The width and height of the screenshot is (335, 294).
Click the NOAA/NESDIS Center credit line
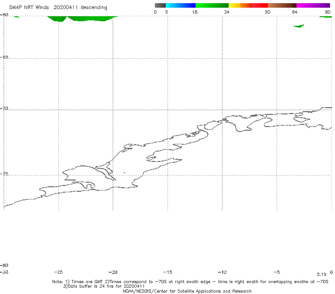click(187, 291)
